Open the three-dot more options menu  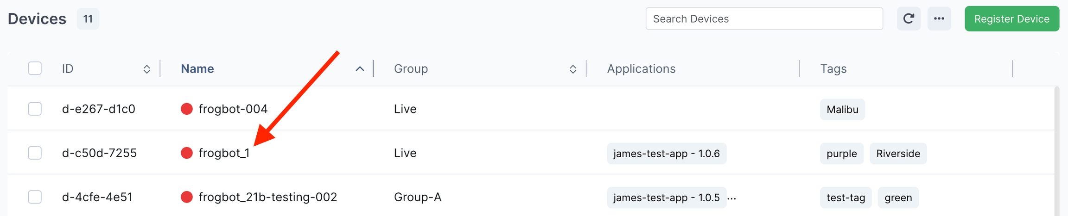(x=939, y=19)
